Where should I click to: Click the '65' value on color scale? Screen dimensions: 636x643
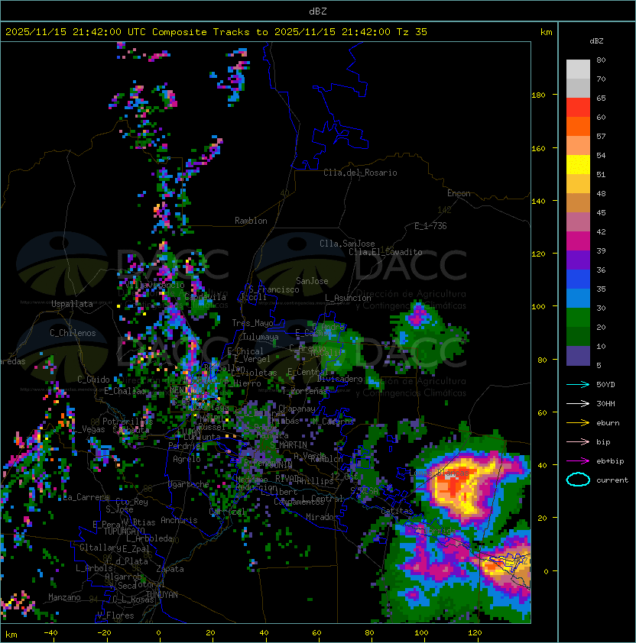pyautogui.click(x=601, y=98)
